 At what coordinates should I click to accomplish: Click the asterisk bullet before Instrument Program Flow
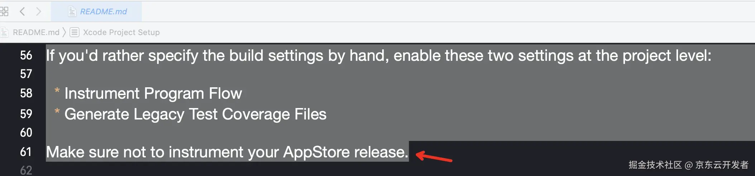[x=57, y=91]
